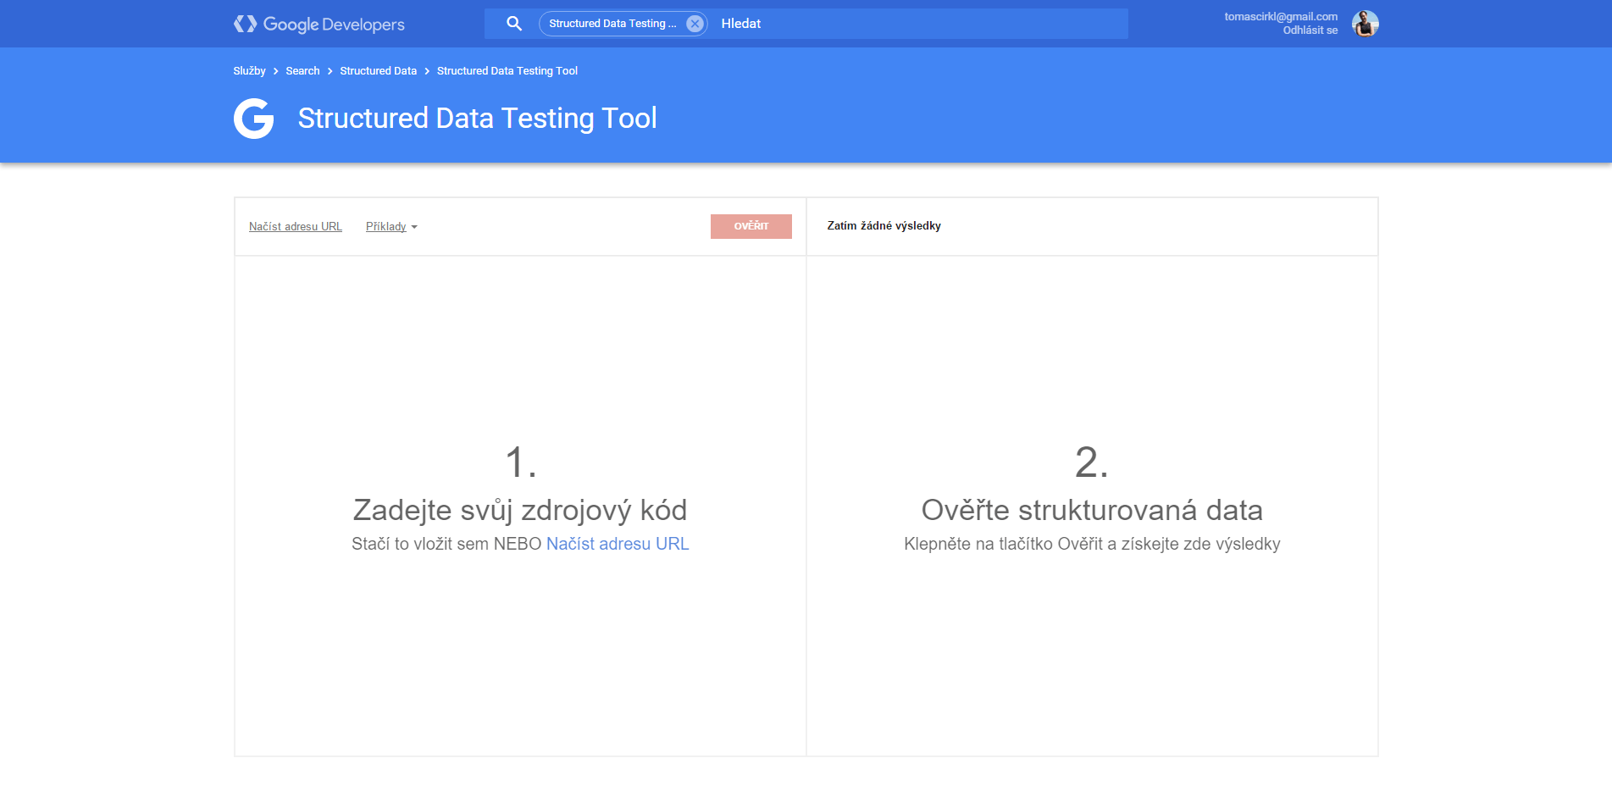Click the Klepněte na tlačítko Ověřit text
Viewport: 1612px width, 786px height.
[x=1092, y=544]
